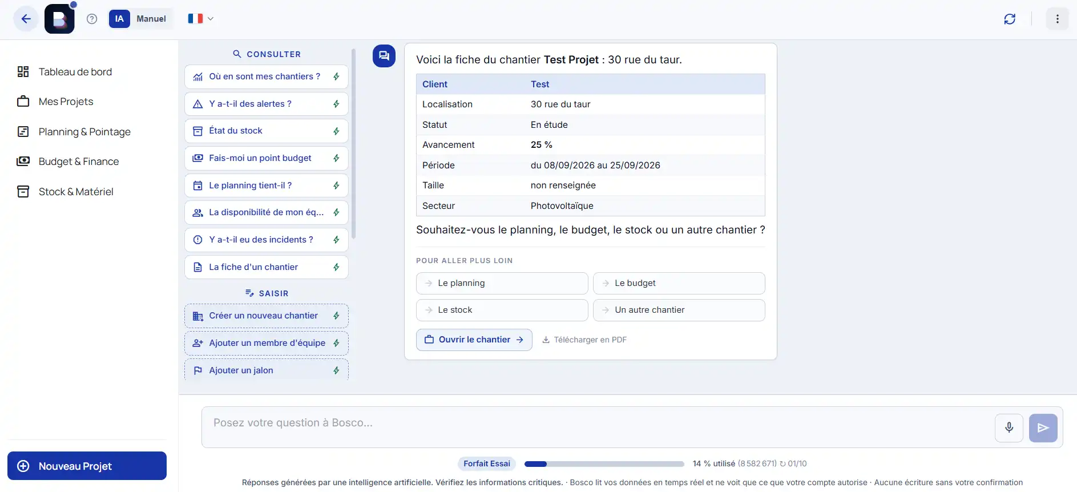1077x492 pixels.
Task: Click the chat bubble assistant icon
Action: tap(384, 56)
